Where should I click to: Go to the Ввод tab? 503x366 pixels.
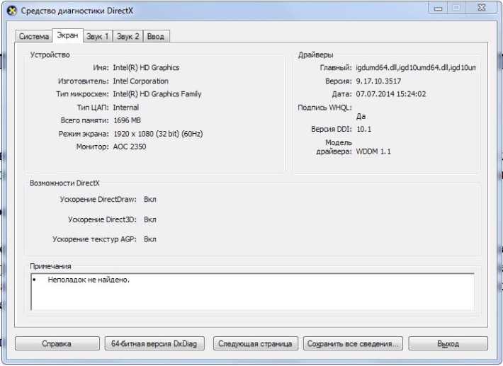(156, 36)
